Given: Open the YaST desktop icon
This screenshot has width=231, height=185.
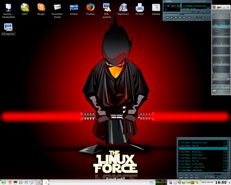Looking at the screenshot, I should 25,9.
